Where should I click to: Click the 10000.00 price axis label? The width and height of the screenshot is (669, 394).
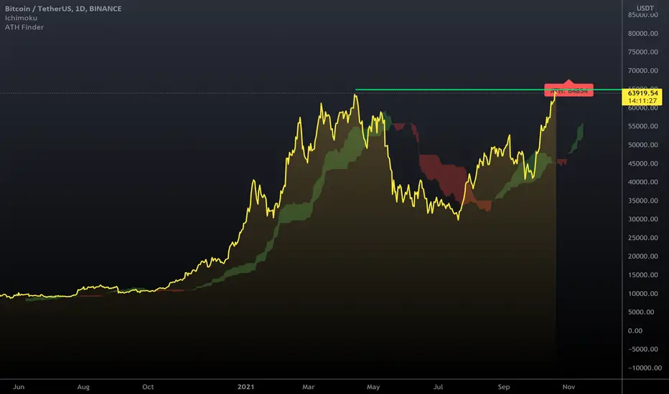point(642,294)
